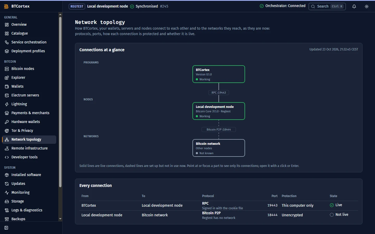Click the "Unencrypted" protection cell

click(x=292, y=215)
